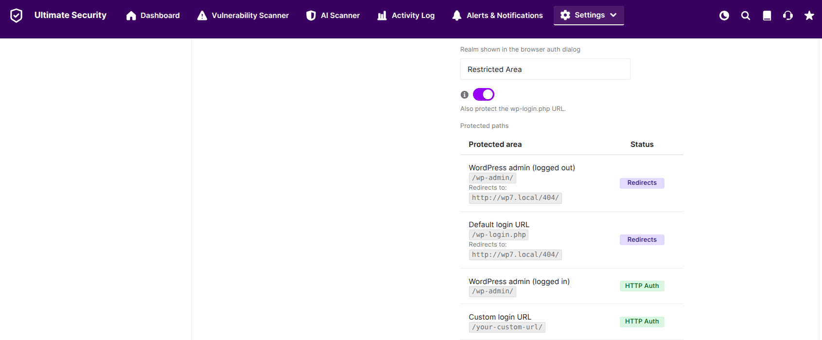The width and height of the screenshot is (822, 340).
Task: Open the documentation book icon
Action: [x=767, y=16]
